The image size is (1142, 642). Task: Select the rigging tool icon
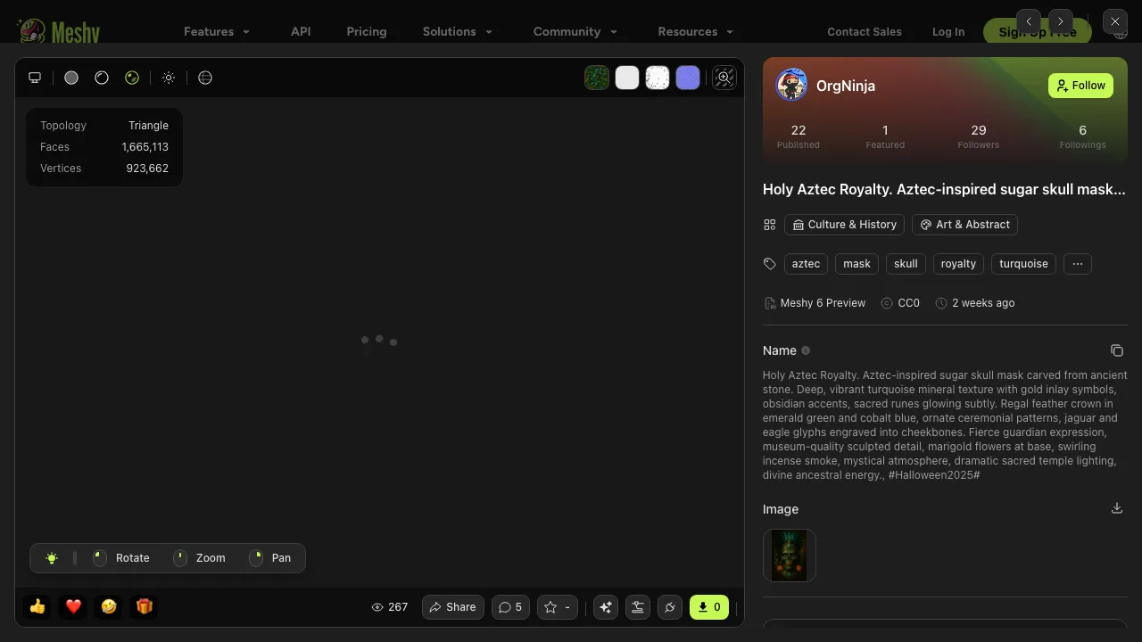coord(638,607)
